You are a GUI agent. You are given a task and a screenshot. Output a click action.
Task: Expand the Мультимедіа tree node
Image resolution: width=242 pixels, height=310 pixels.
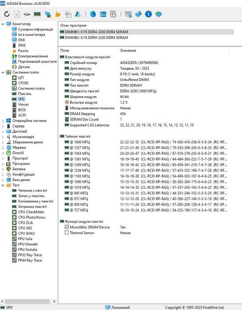coord(3,137)
